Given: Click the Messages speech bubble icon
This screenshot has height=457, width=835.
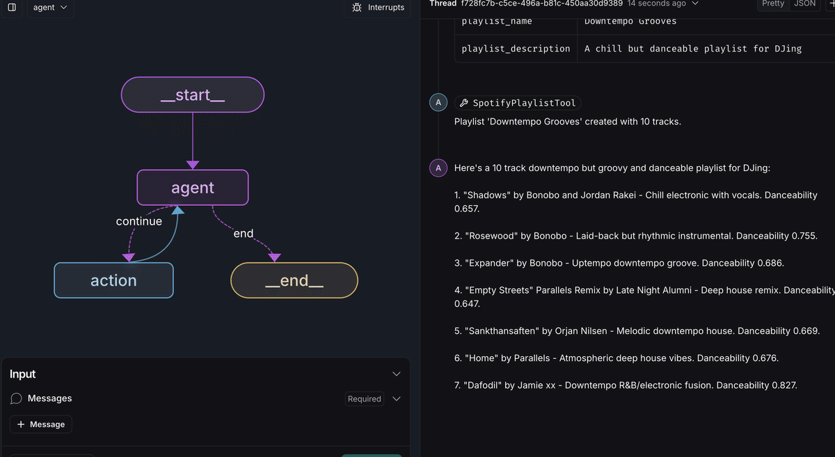Looking at the screenshot, I should tap(17, 399).
